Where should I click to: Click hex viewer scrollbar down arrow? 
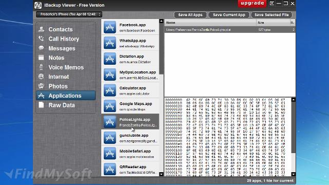click(x=294, y=174)
